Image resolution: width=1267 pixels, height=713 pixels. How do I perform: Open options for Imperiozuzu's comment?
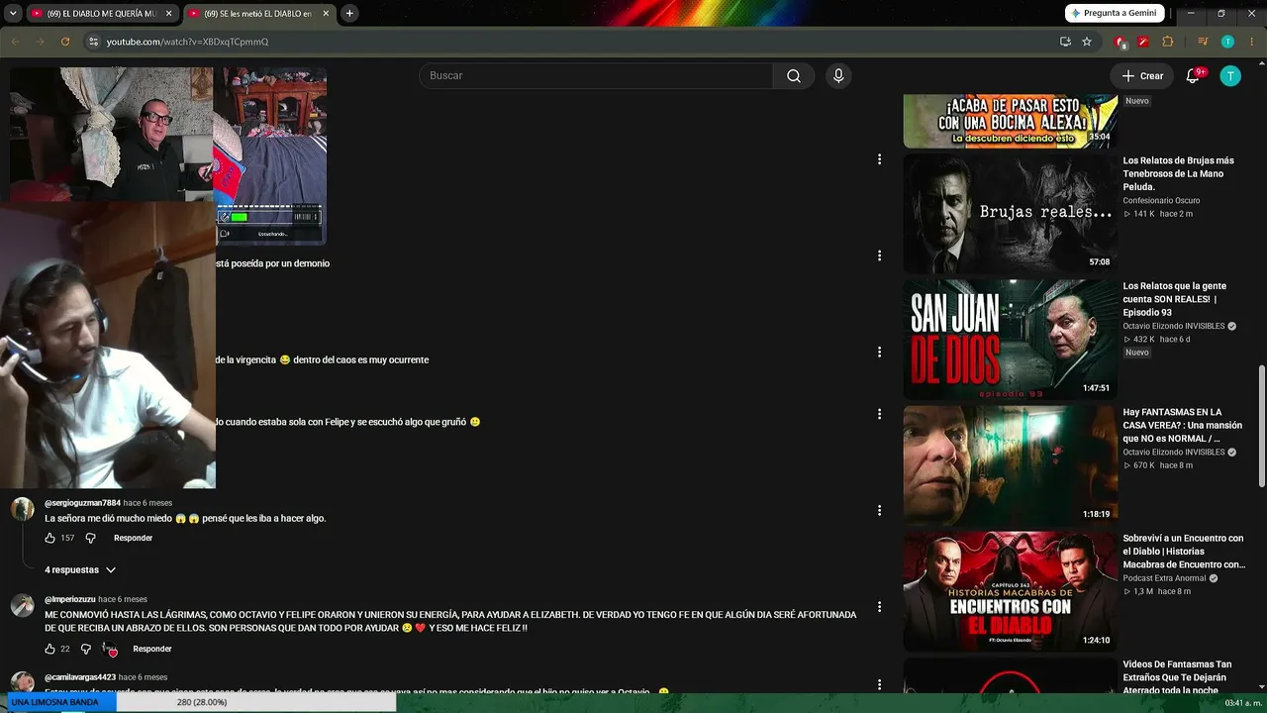tap(879, 606)
